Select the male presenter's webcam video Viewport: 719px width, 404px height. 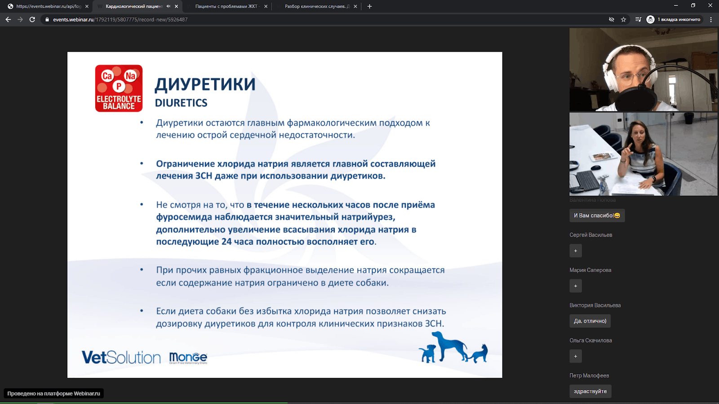pos(643,70)
